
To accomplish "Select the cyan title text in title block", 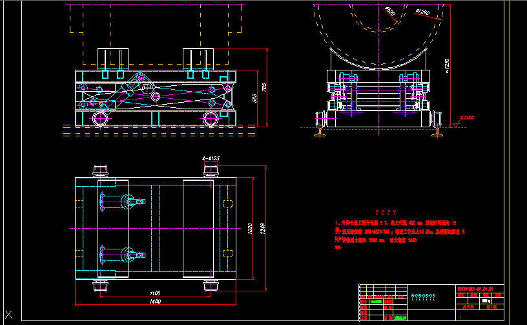I will click(423, 297).
